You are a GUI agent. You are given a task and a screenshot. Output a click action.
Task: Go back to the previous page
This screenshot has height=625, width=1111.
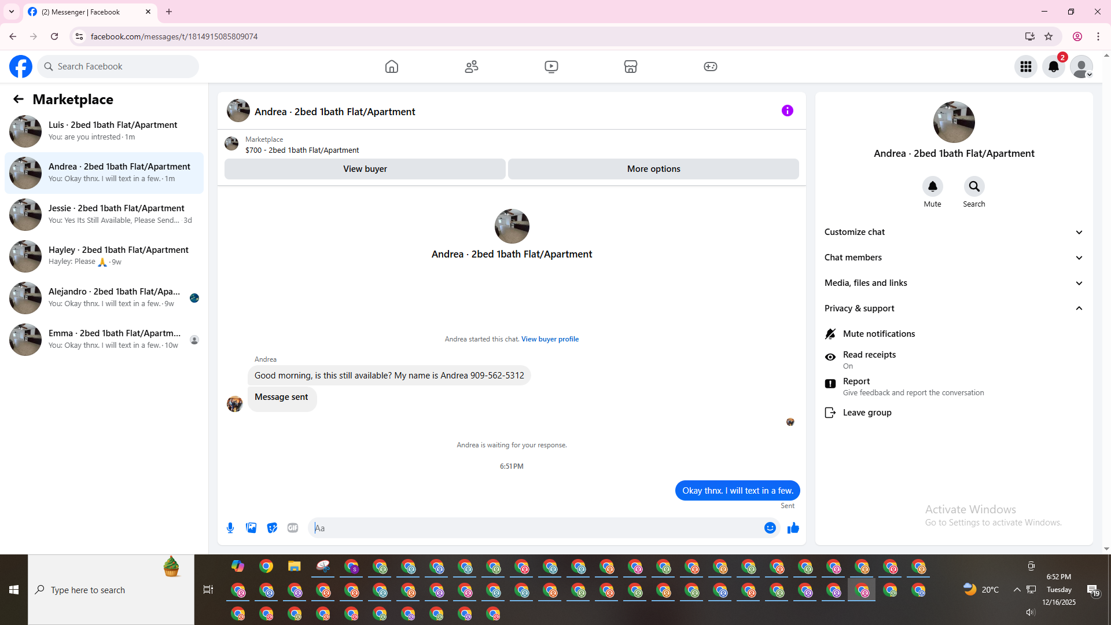[x=13, y=36]
